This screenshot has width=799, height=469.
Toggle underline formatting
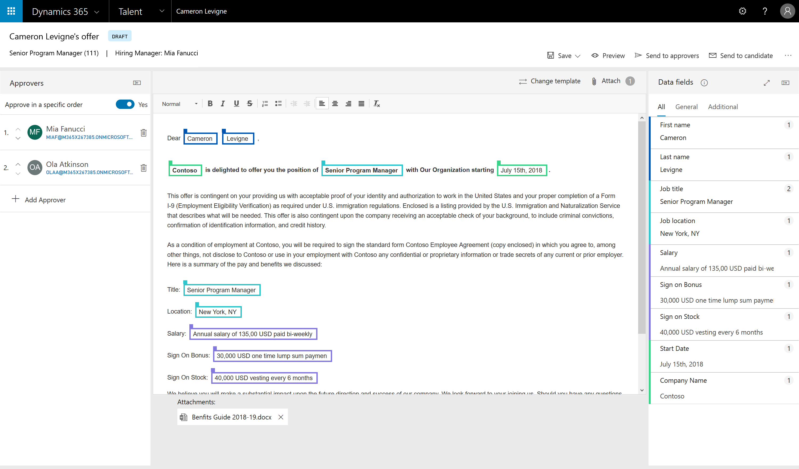click(x=236, y=104)
